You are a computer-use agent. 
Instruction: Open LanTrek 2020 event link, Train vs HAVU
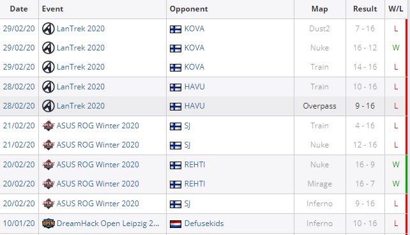tap(80, 87)
